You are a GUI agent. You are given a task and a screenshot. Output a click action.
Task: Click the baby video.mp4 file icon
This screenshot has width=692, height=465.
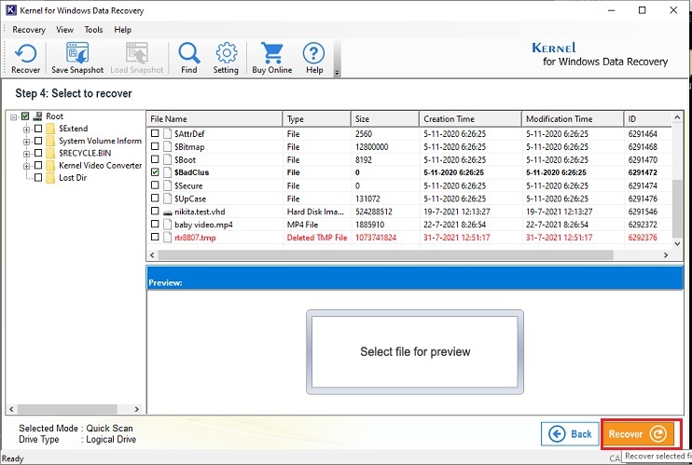[167, 225]
